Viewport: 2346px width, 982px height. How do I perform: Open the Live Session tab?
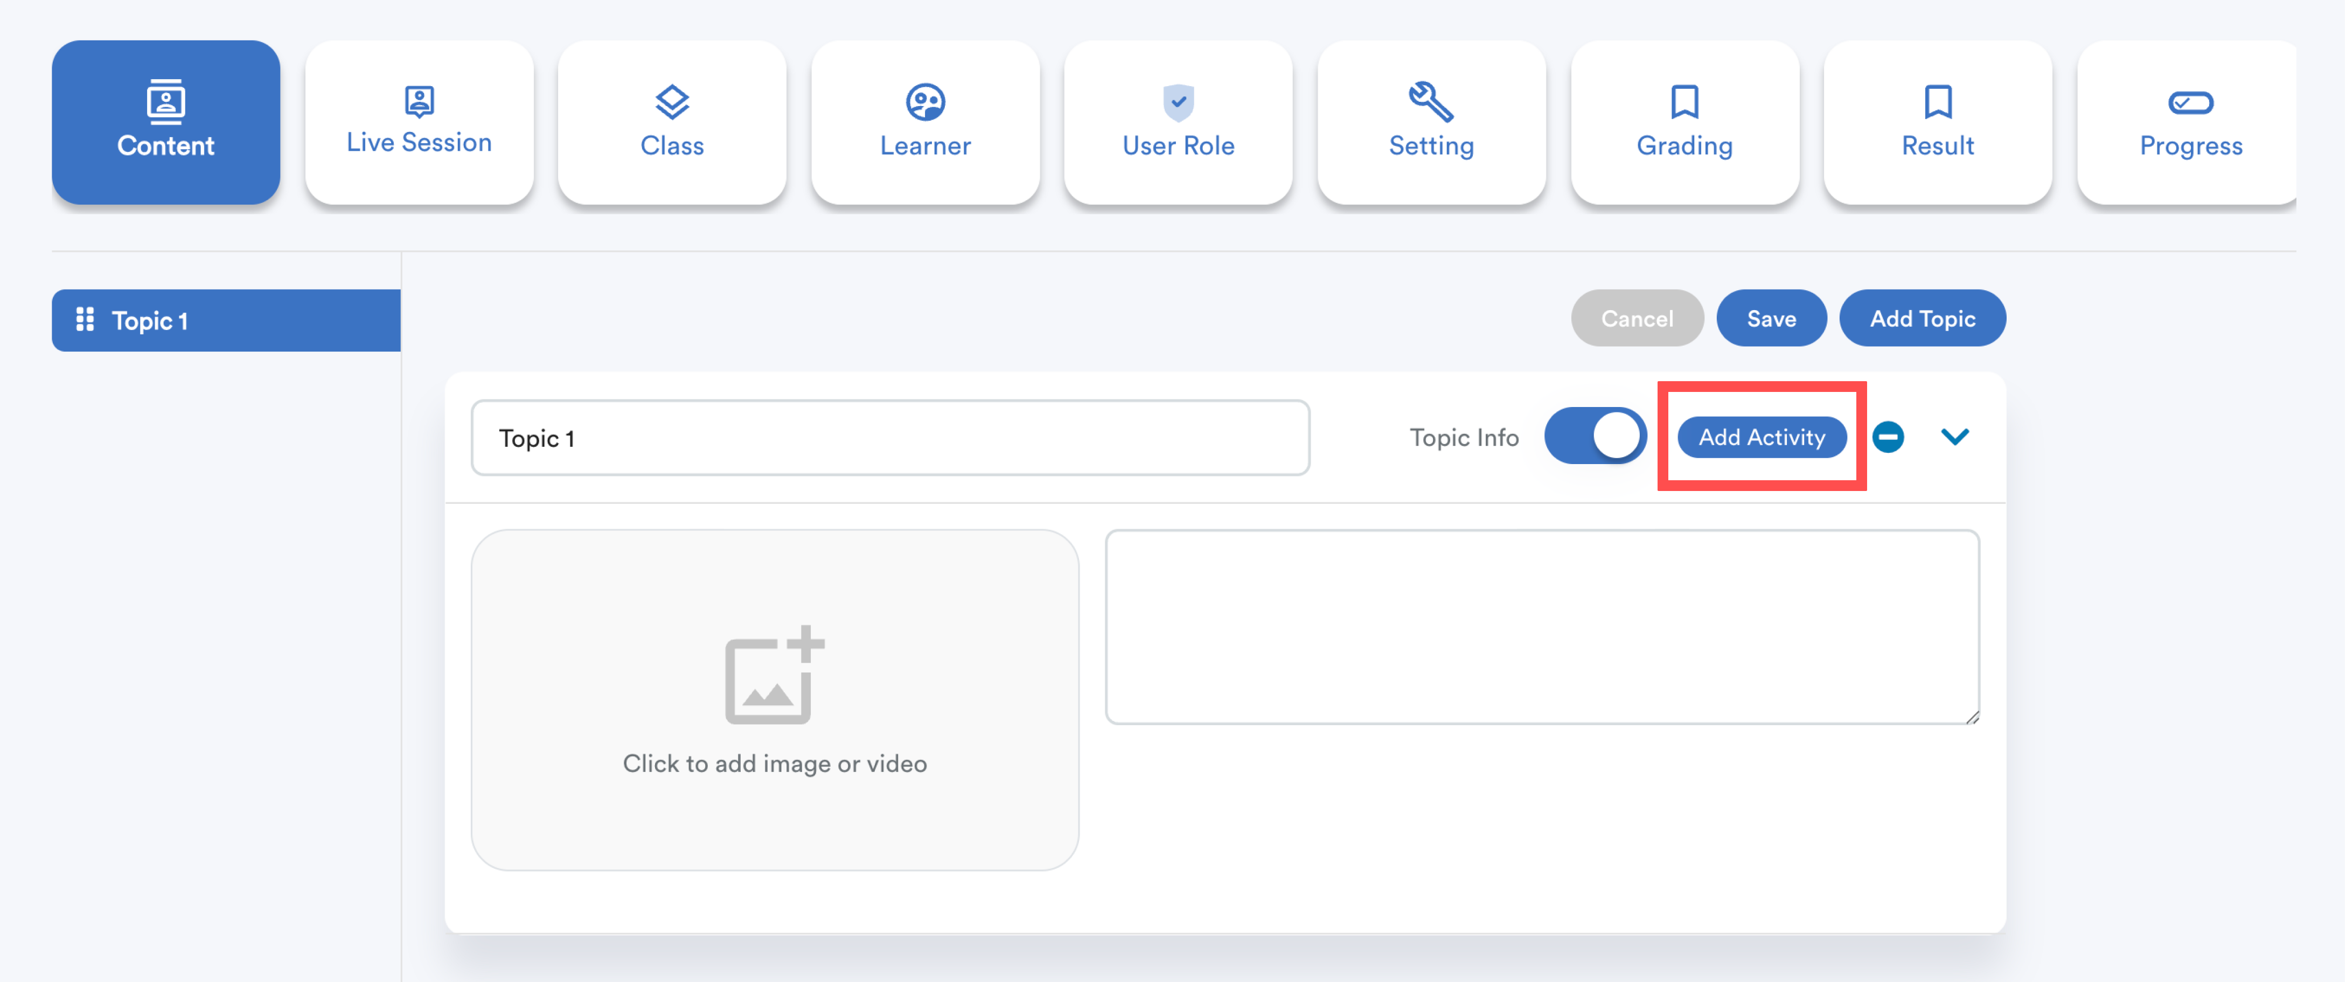(x=419, y=122)
